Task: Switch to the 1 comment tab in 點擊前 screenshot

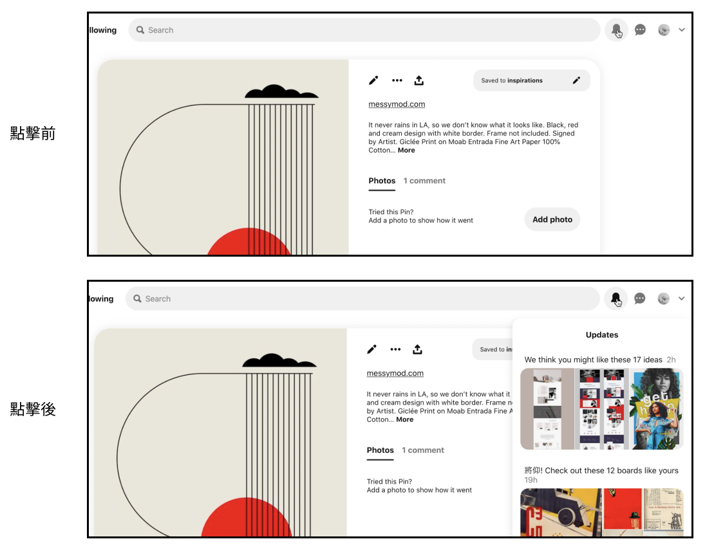Action: 424,181
